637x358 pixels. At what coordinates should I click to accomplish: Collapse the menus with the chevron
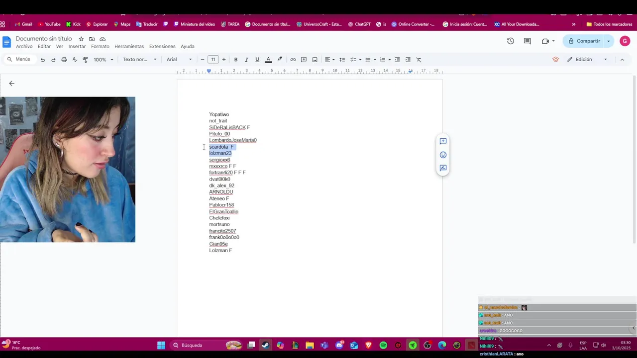point(622,60)
